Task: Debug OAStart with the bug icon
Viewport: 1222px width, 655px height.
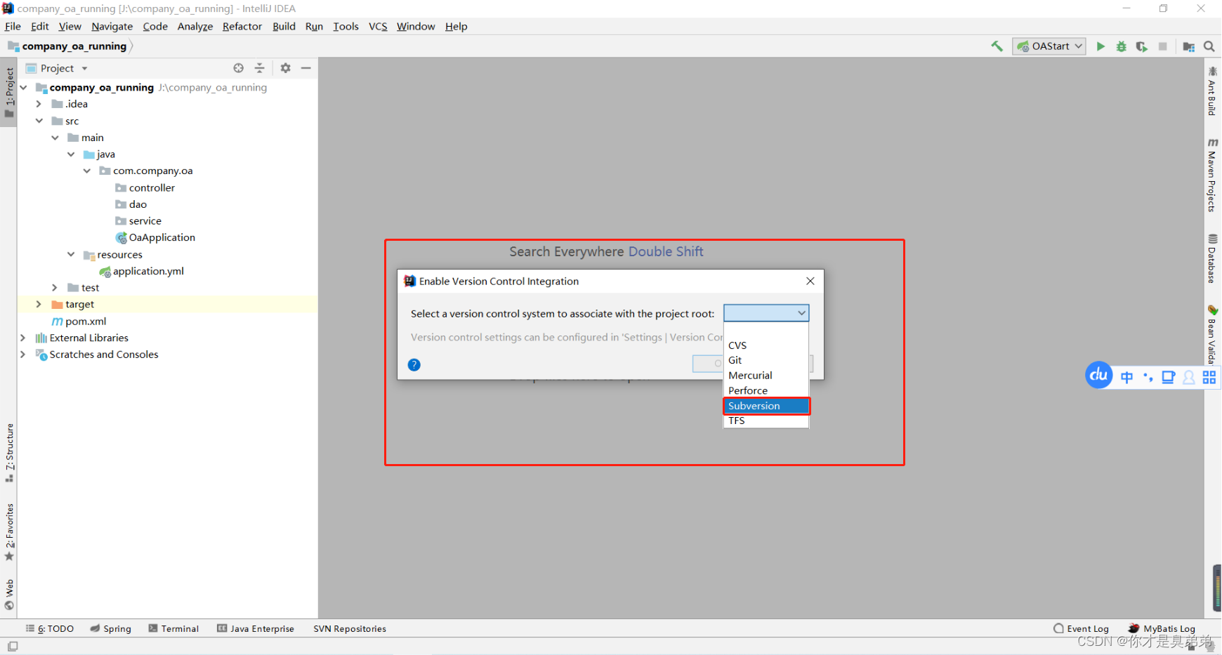Action: click(x=1122, y=46)
